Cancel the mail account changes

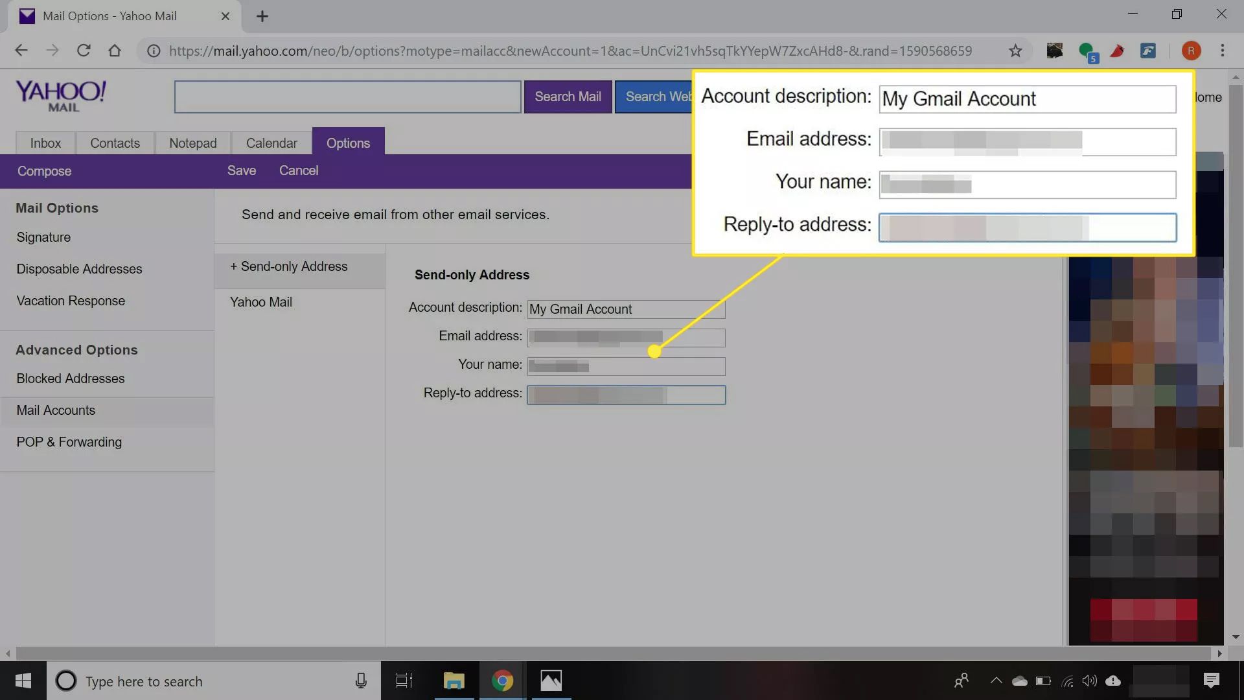299,170
